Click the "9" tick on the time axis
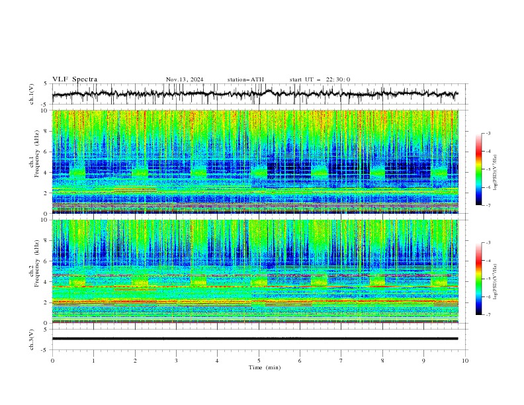 (423, 361)
